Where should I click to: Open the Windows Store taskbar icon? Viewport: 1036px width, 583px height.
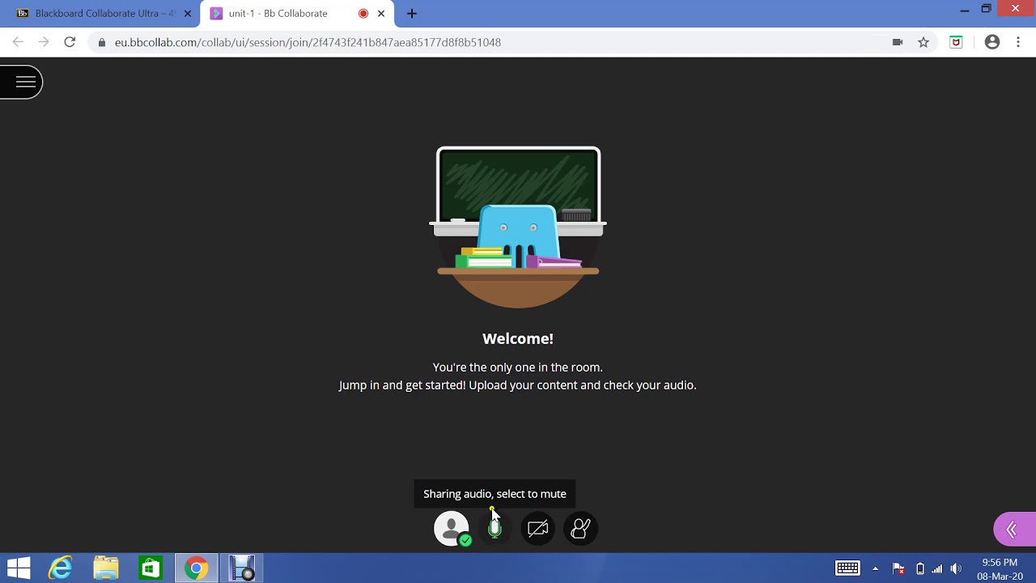(x=151, y=568)
